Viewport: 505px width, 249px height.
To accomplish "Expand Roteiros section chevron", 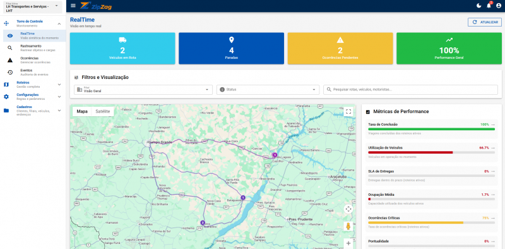I will (59, 85).
